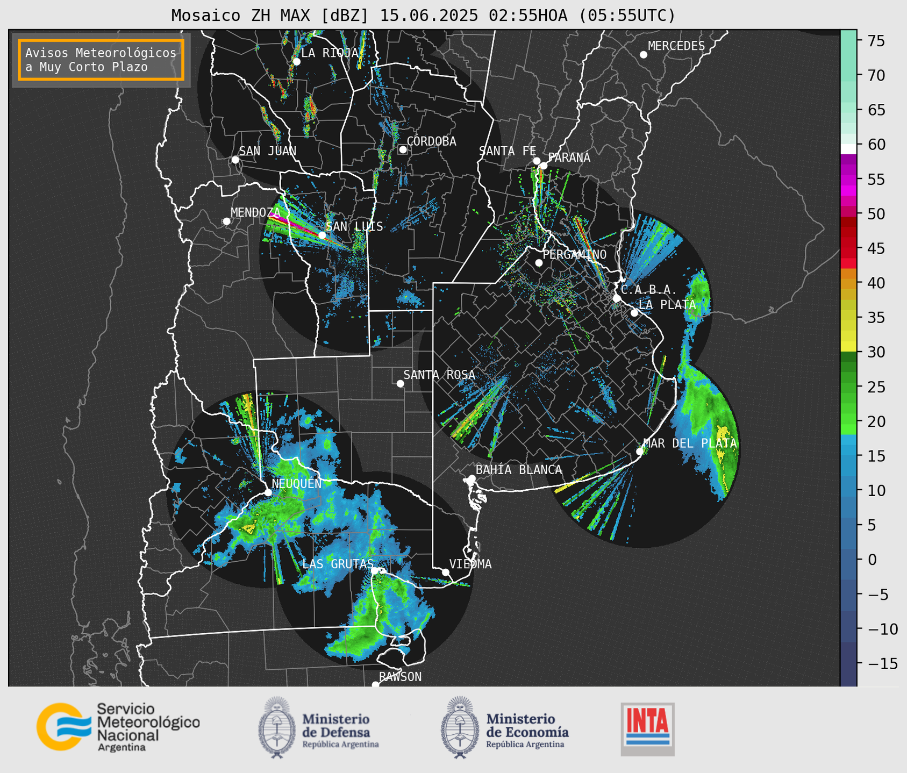
Task: Click the MERCEDES city label text
Action: [x=676, y=46]
